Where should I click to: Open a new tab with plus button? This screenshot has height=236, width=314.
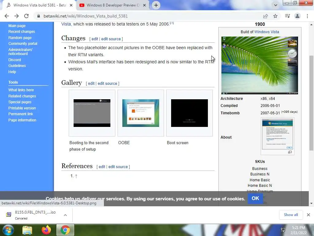(156, 5)
